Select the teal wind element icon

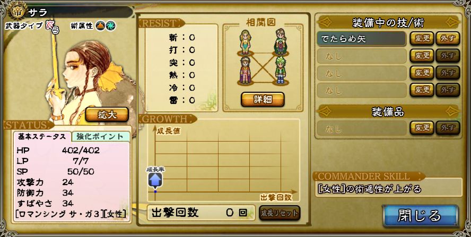(x=110, y=26)
